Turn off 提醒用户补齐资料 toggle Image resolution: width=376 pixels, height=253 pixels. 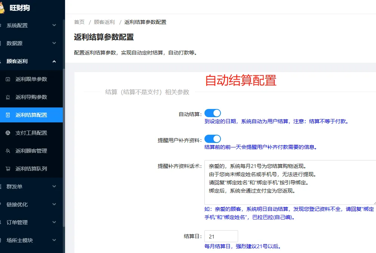213,140
